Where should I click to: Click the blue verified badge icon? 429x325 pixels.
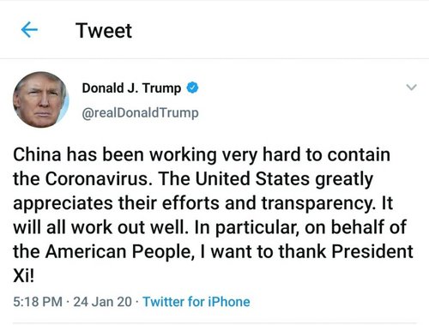pyautogui.click(x=192, y=87)
